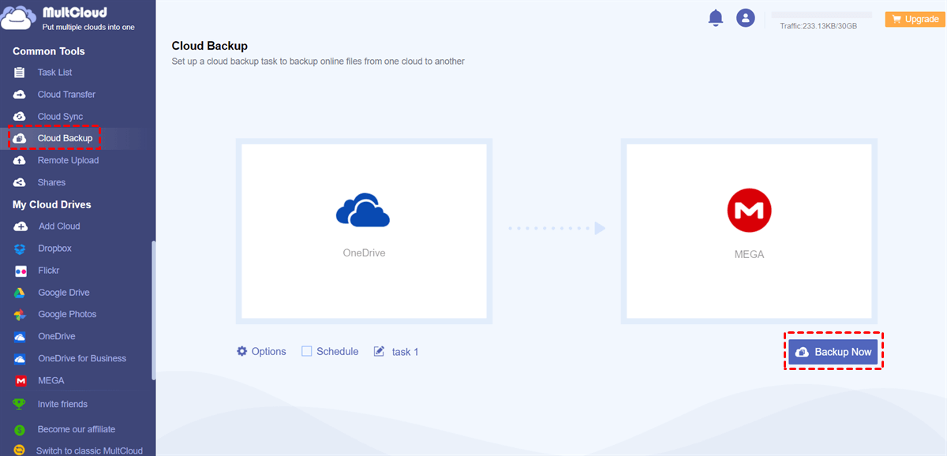Viewport: 947px width, 456px height.
Task: Click the Cloud Backup sidebar icon
Action: (x=20, y=138)
